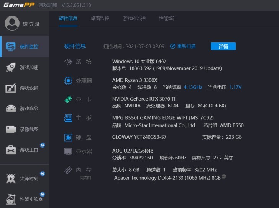Click the 请登录 login text

31,24
